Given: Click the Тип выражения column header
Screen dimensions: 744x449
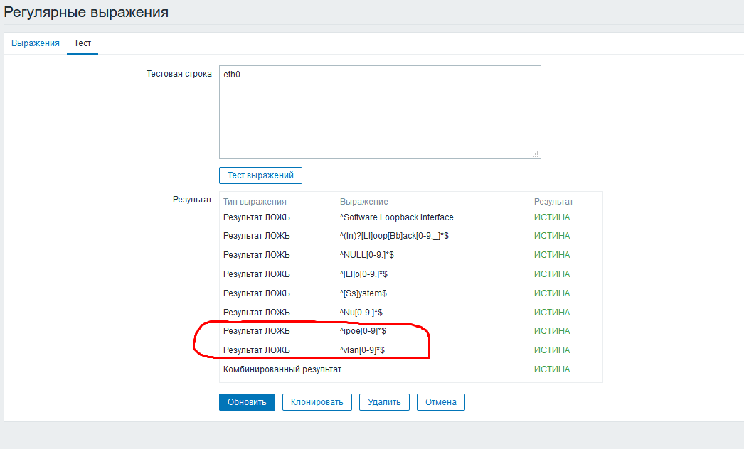Looking at the screenshot, I should point(255,201).
